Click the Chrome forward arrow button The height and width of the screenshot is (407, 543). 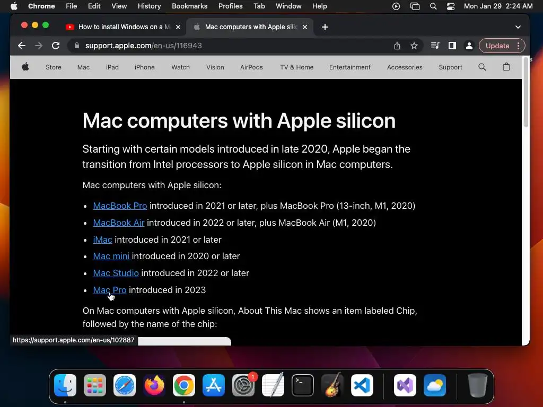[38, 46]
